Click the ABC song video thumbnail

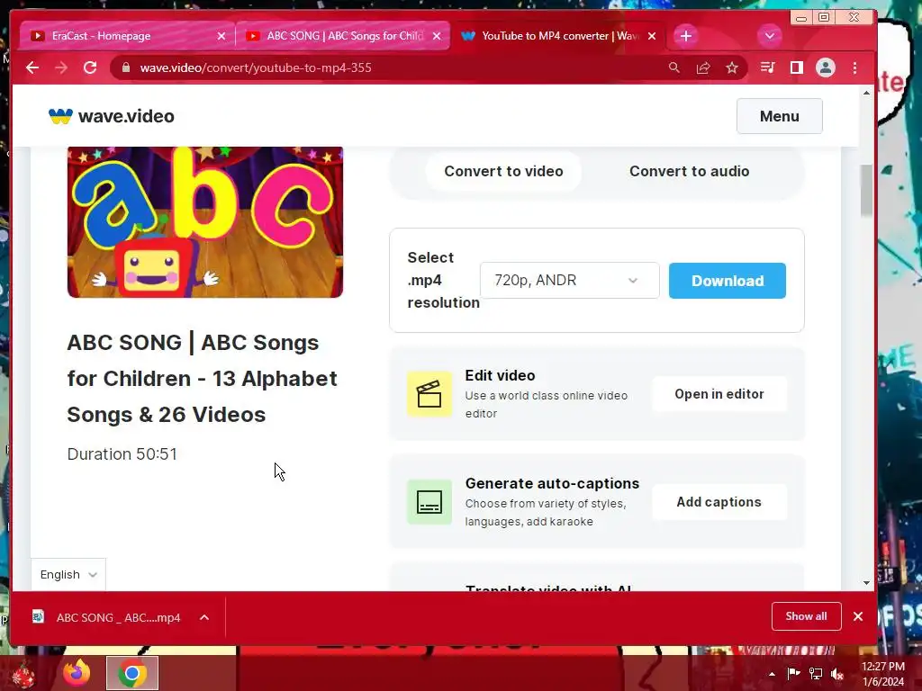(205, 222)
